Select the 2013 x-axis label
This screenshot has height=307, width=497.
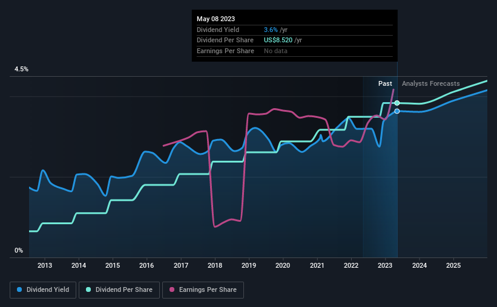coord(45,265)
